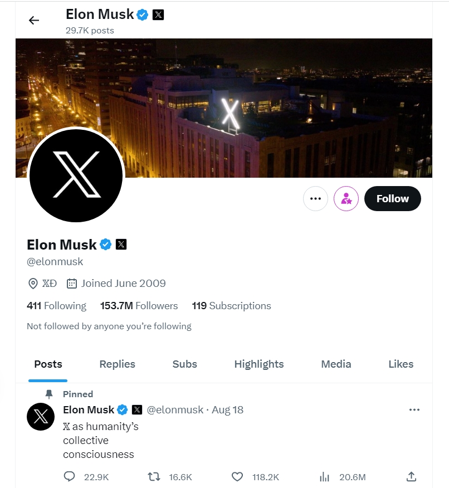Go to the Media tab
This screenshot has height=488, width=449.
click(336, 364)
